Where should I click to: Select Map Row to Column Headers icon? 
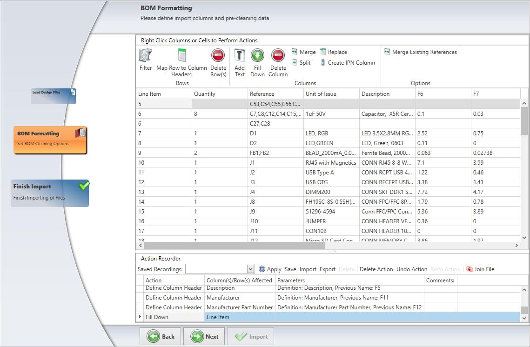point(182,56)
